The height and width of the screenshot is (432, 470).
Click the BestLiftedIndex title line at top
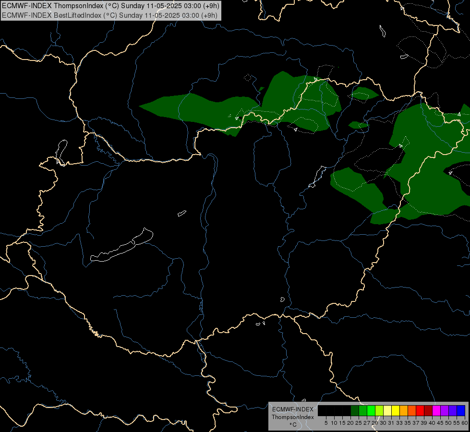coord(110,15)
